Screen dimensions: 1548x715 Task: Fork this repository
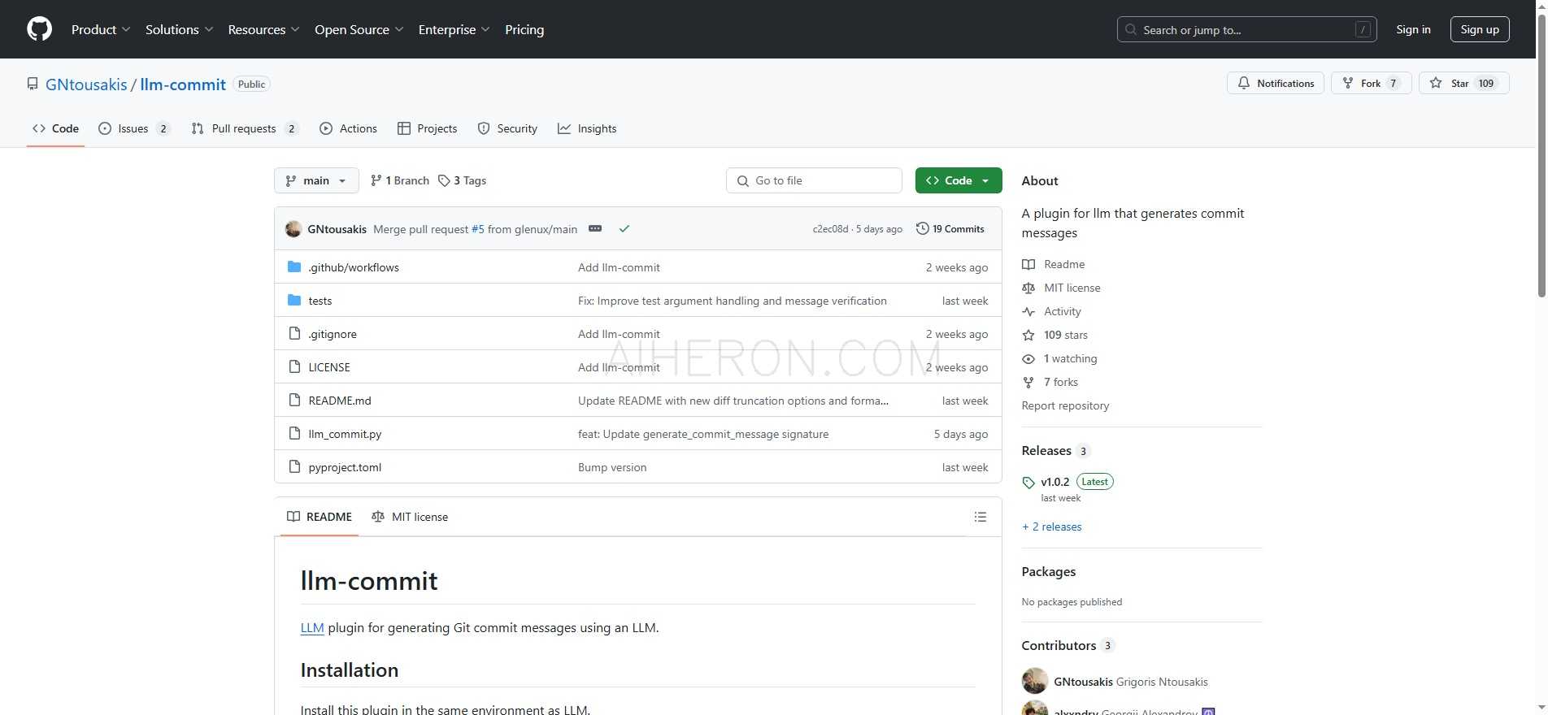1371,83
